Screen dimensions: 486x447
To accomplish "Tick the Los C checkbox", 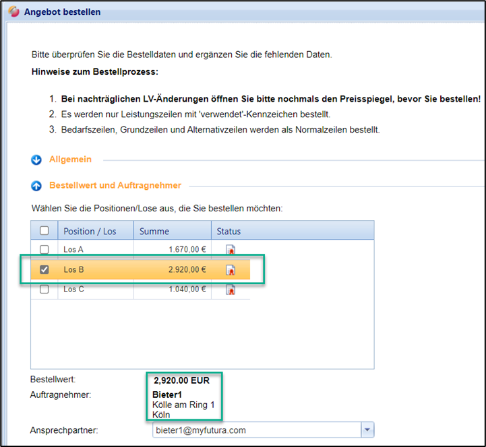I will tap(44, 290).
